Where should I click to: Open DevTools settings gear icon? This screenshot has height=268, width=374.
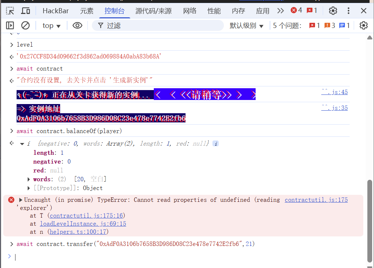[x=333, y=11]
